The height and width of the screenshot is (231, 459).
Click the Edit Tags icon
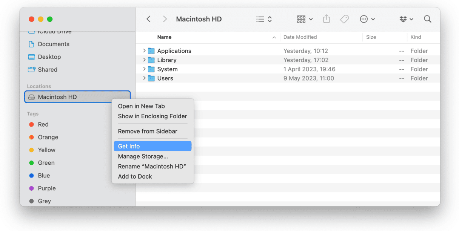[x=344, y=19]
